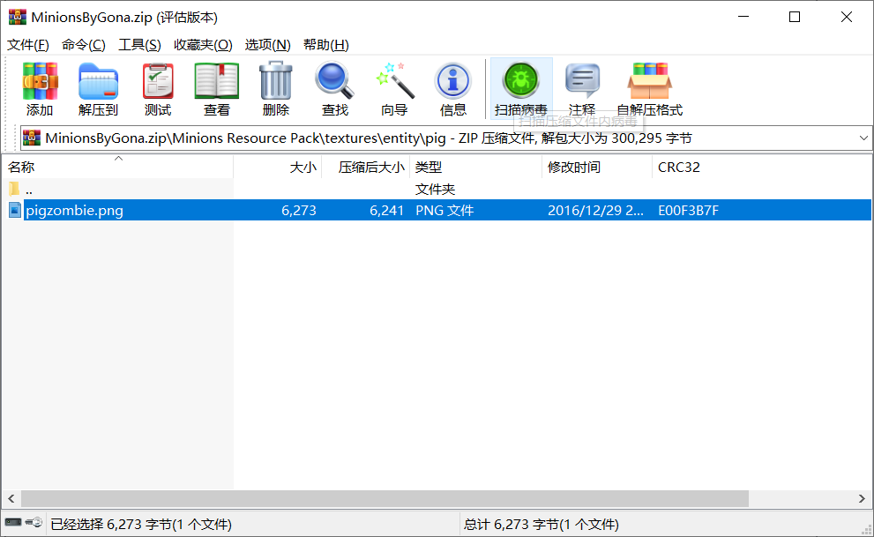This screenshot has width=874, height=537.
Task: Open the File (文件) menu
Action: click(x=28, y=45)
